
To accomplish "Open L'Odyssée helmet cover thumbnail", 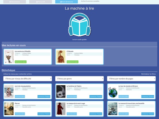I will point(61,57).
